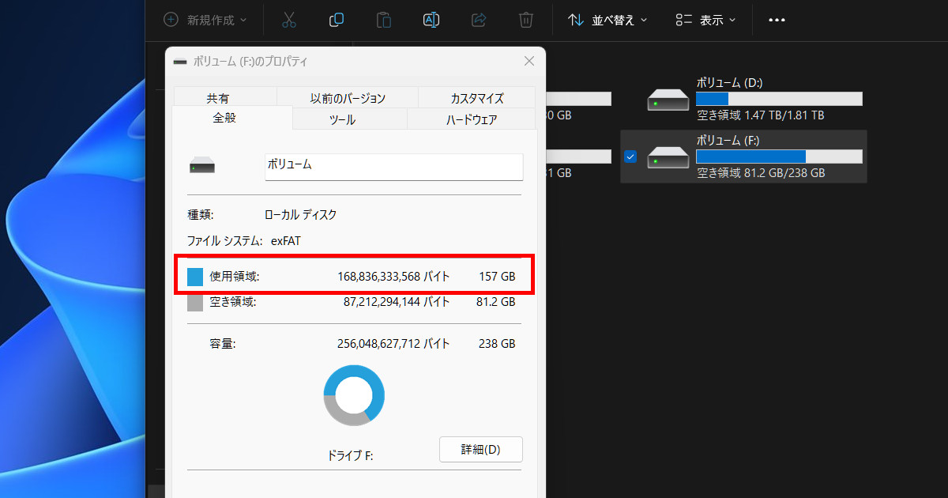Click the volume name text field
The height and width of the screenshot is (498, 948).
pos(393,166)
